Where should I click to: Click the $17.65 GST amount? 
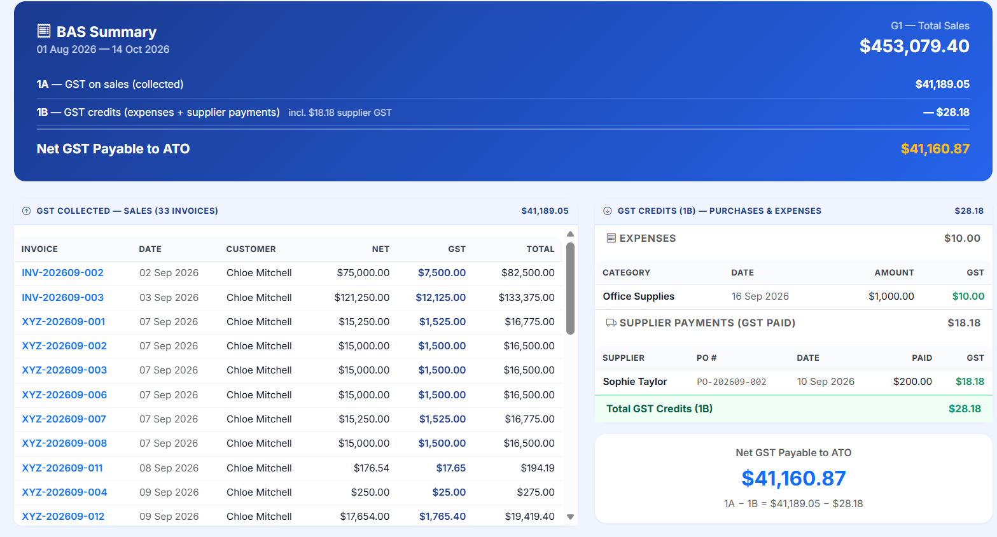451,468
